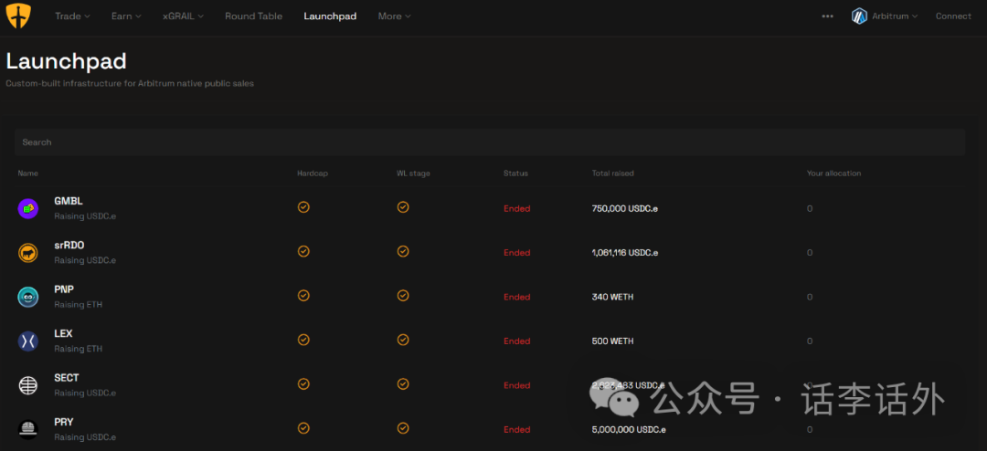
Task: Open the SECT sale name
Action: point(67,378)
